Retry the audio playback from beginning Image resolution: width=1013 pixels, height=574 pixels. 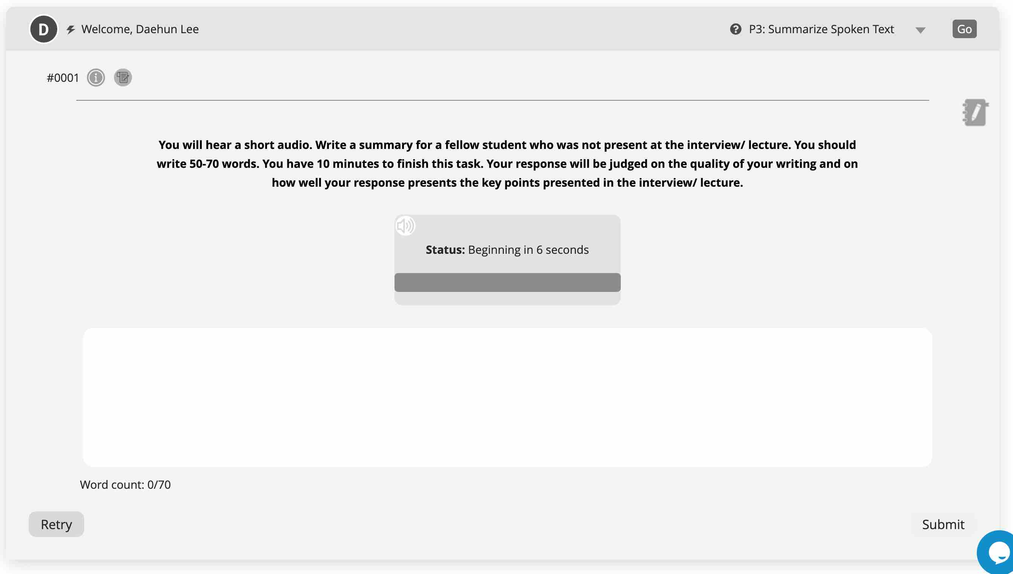coord(56,524)
